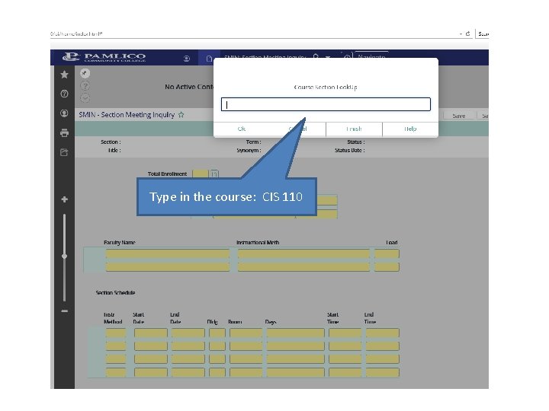Click the browser reload icon
This screenshot has width=549, height=411.
click(467, 33)
